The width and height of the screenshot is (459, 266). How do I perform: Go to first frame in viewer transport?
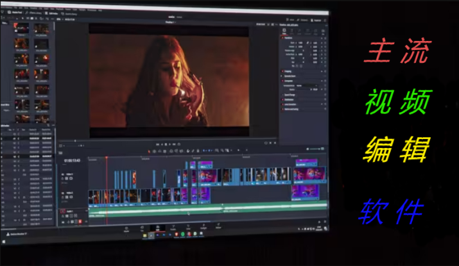click(x=157, y=144)
